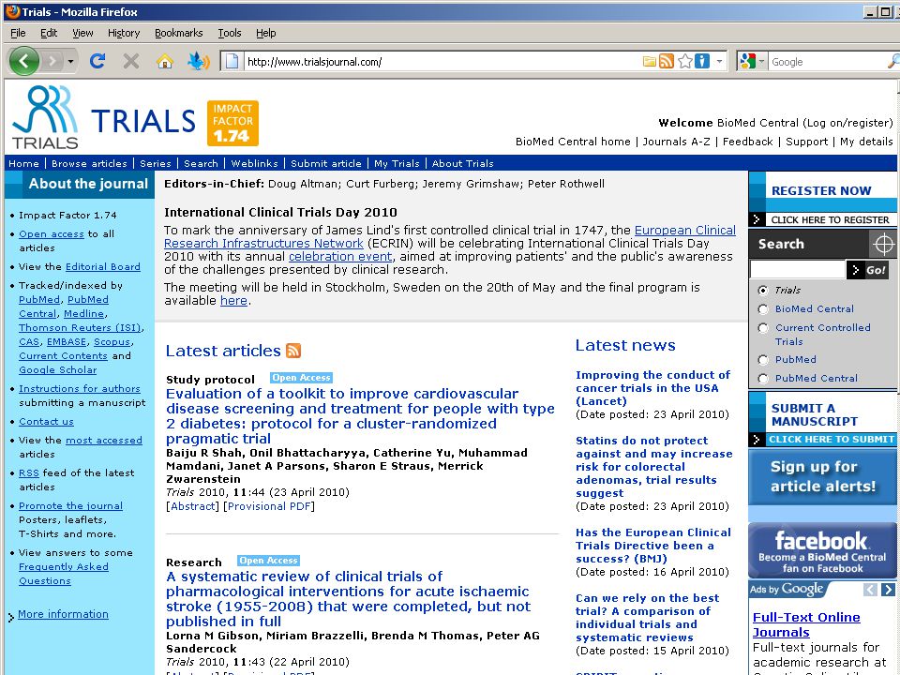Open Weblinks in navigation bar
The width and height of the screenshot is (900, 675).
254,163
